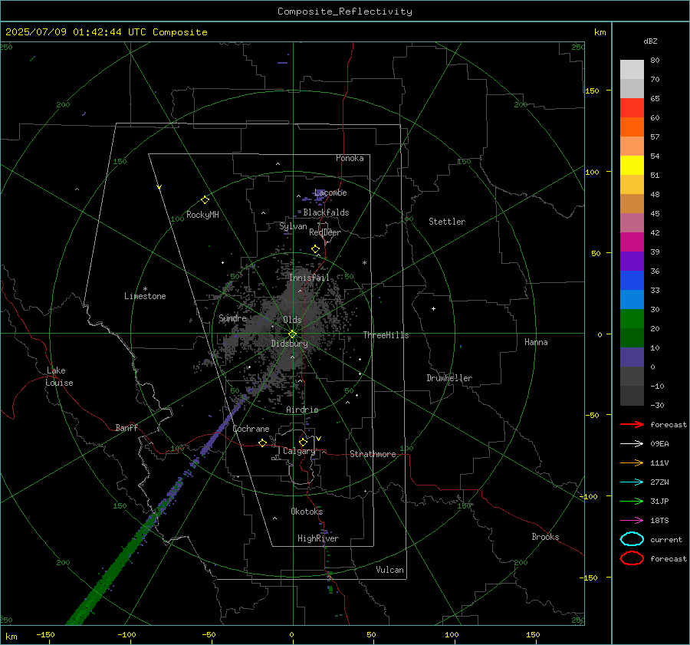Screen dimensions: 690x645
Task: Click the ThreeHills label
Action: (x=386, y=335)
